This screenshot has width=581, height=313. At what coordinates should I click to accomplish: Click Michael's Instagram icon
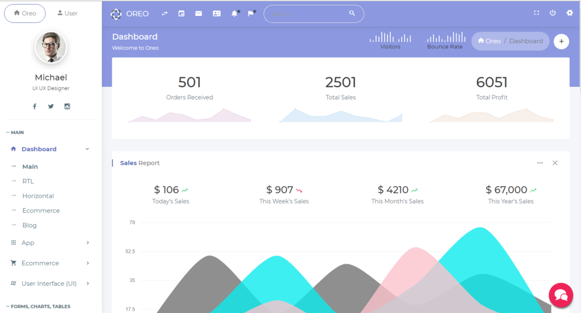pyautogui.click(x=67, y=106)
